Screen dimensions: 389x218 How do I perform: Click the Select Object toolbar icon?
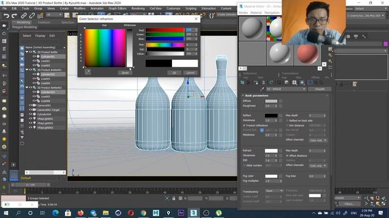[x=67, y=15]
